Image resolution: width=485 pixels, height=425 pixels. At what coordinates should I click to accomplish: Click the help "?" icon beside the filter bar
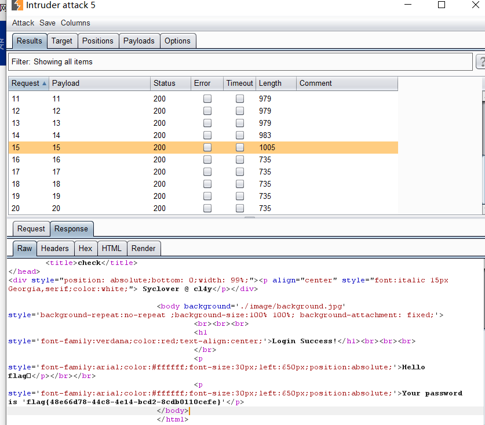coord(482,61)
